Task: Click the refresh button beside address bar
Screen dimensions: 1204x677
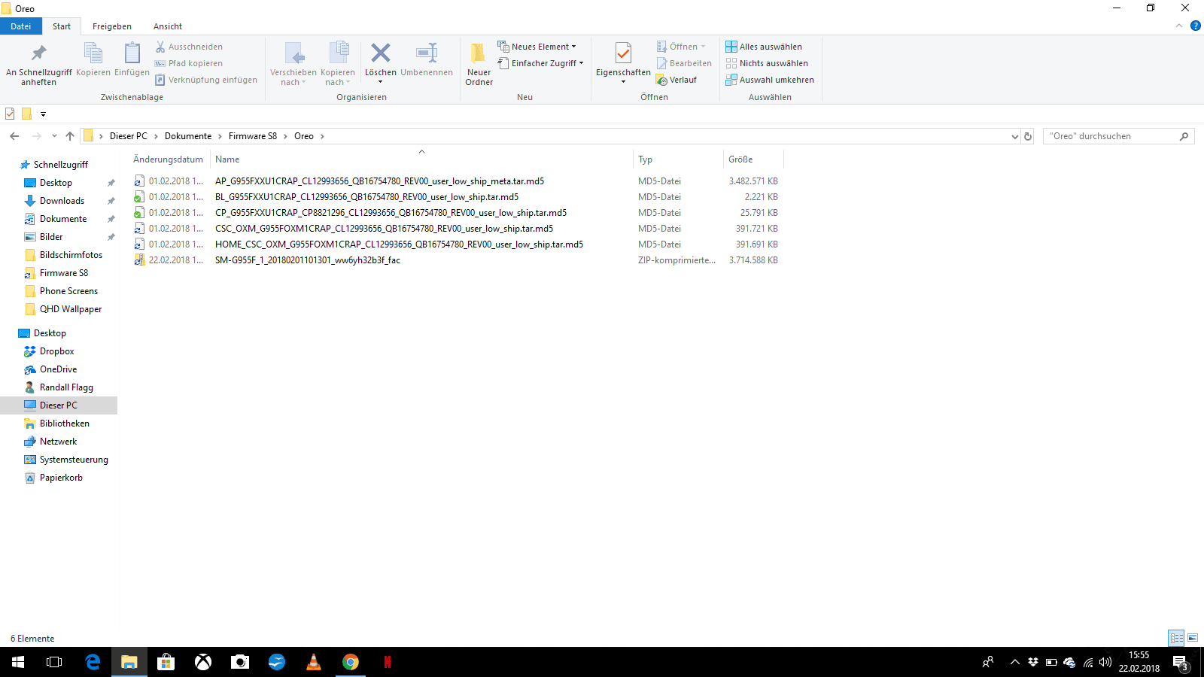Action: tap(1028, 136)
